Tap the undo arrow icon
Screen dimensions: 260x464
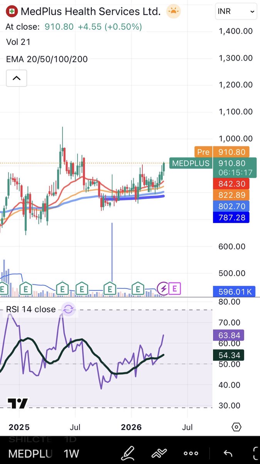coord(228,454)
